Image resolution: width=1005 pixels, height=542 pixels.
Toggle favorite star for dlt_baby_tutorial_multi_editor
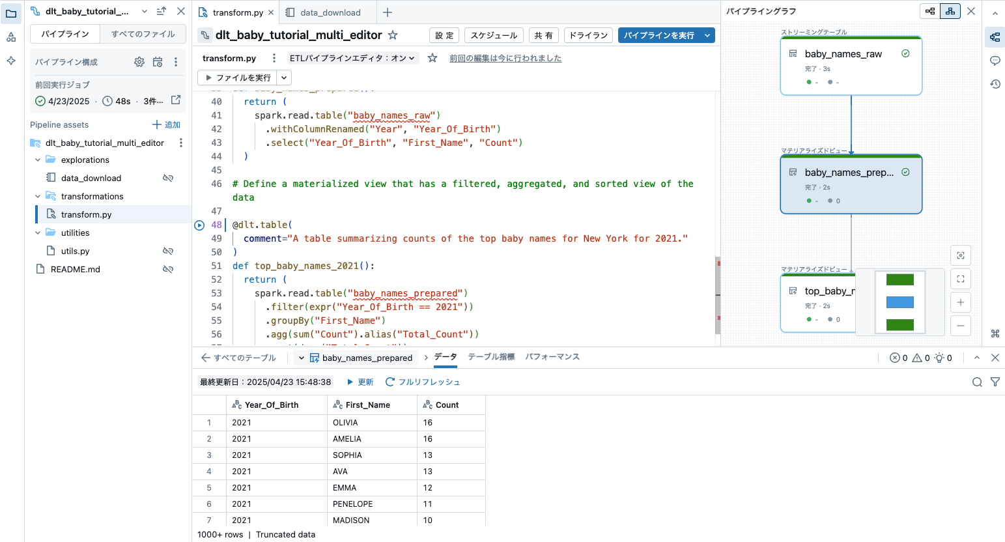393,35
